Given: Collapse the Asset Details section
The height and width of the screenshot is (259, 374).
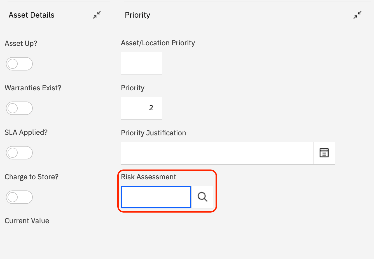Looking at the screenshot, I should (x=97, y=15).
